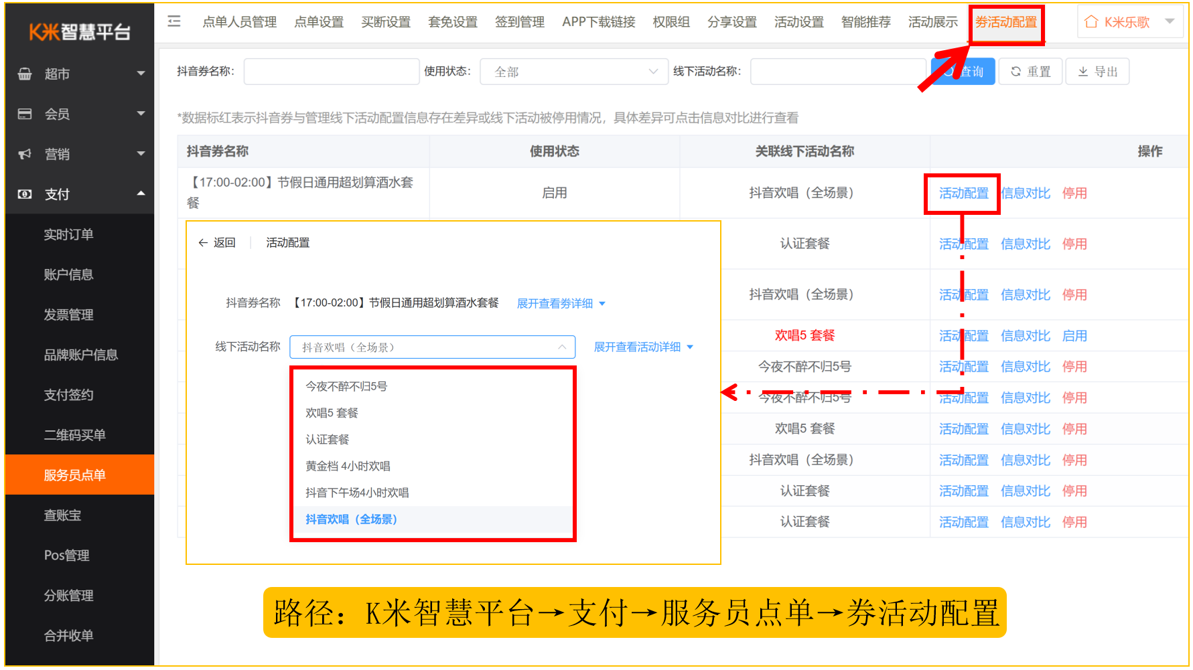This screenshot has height=670, width=1193.
Task: Switch to the 买断设置 tab
Action: [386, 22]
